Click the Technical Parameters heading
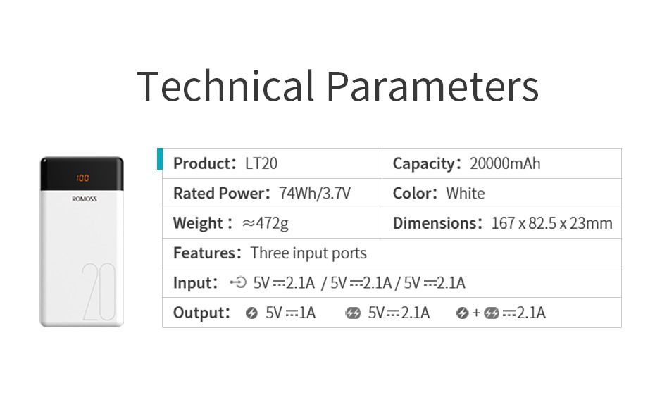 point(337,87)
